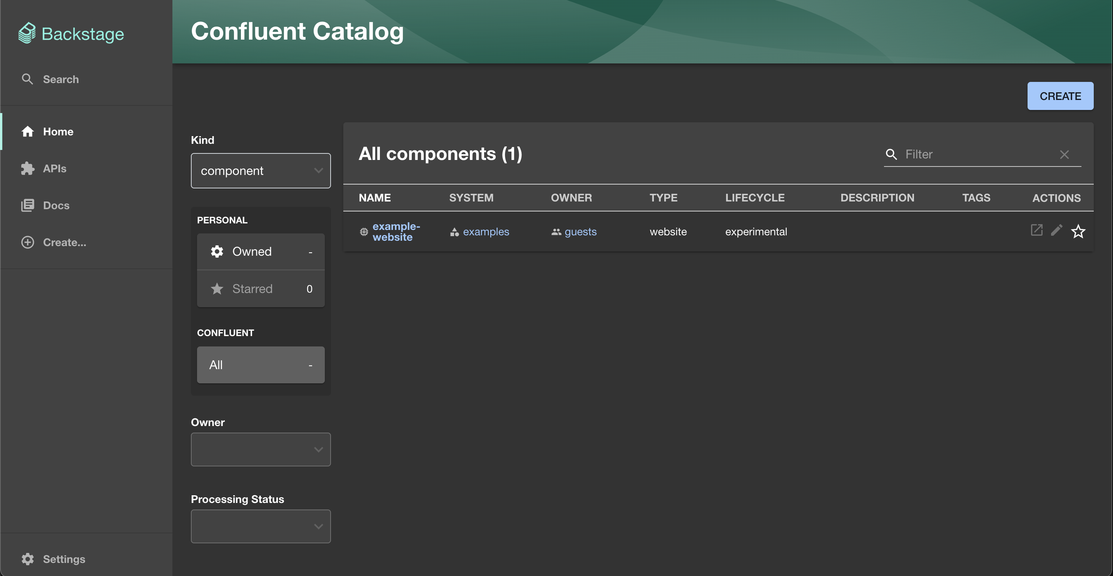The image size is (1113, 576).
Task: Click the View external link icon for example-website
Action: [x=1036, y=230]
